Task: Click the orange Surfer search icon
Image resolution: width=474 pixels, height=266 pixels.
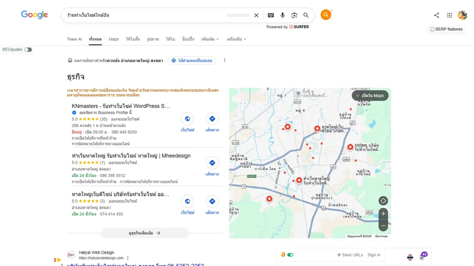Action: click(x=325, y=14)
